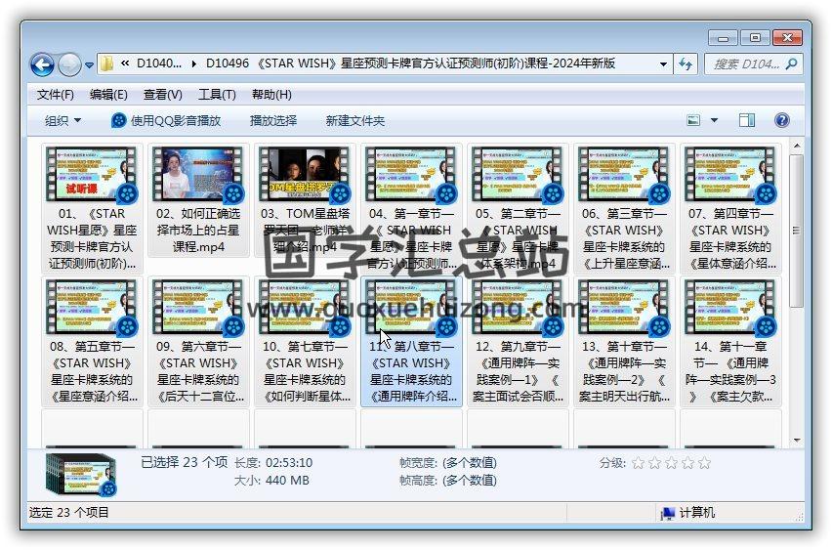Select video 05 第二章节 thumbnail
Image resolution: width=832 pixels, height=550 pixels.
tap(518, 174)
